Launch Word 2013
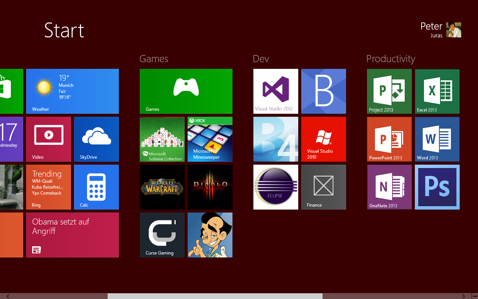Screen dimensions: 478x299 tap(437, 139)
